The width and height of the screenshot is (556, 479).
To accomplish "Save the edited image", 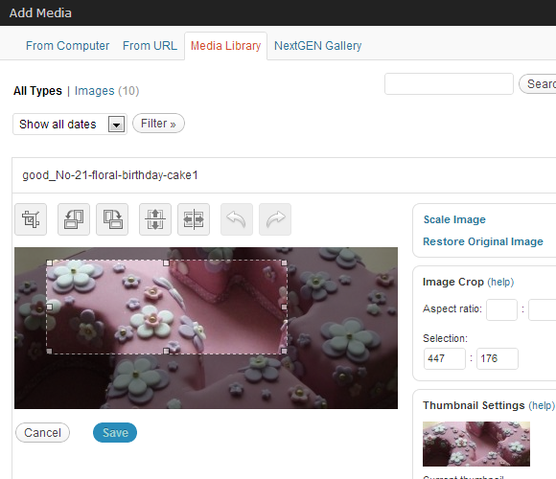I will coord(115,433).
